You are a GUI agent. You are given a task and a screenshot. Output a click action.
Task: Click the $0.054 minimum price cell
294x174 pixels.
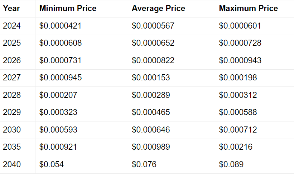(x=52, y=164)
